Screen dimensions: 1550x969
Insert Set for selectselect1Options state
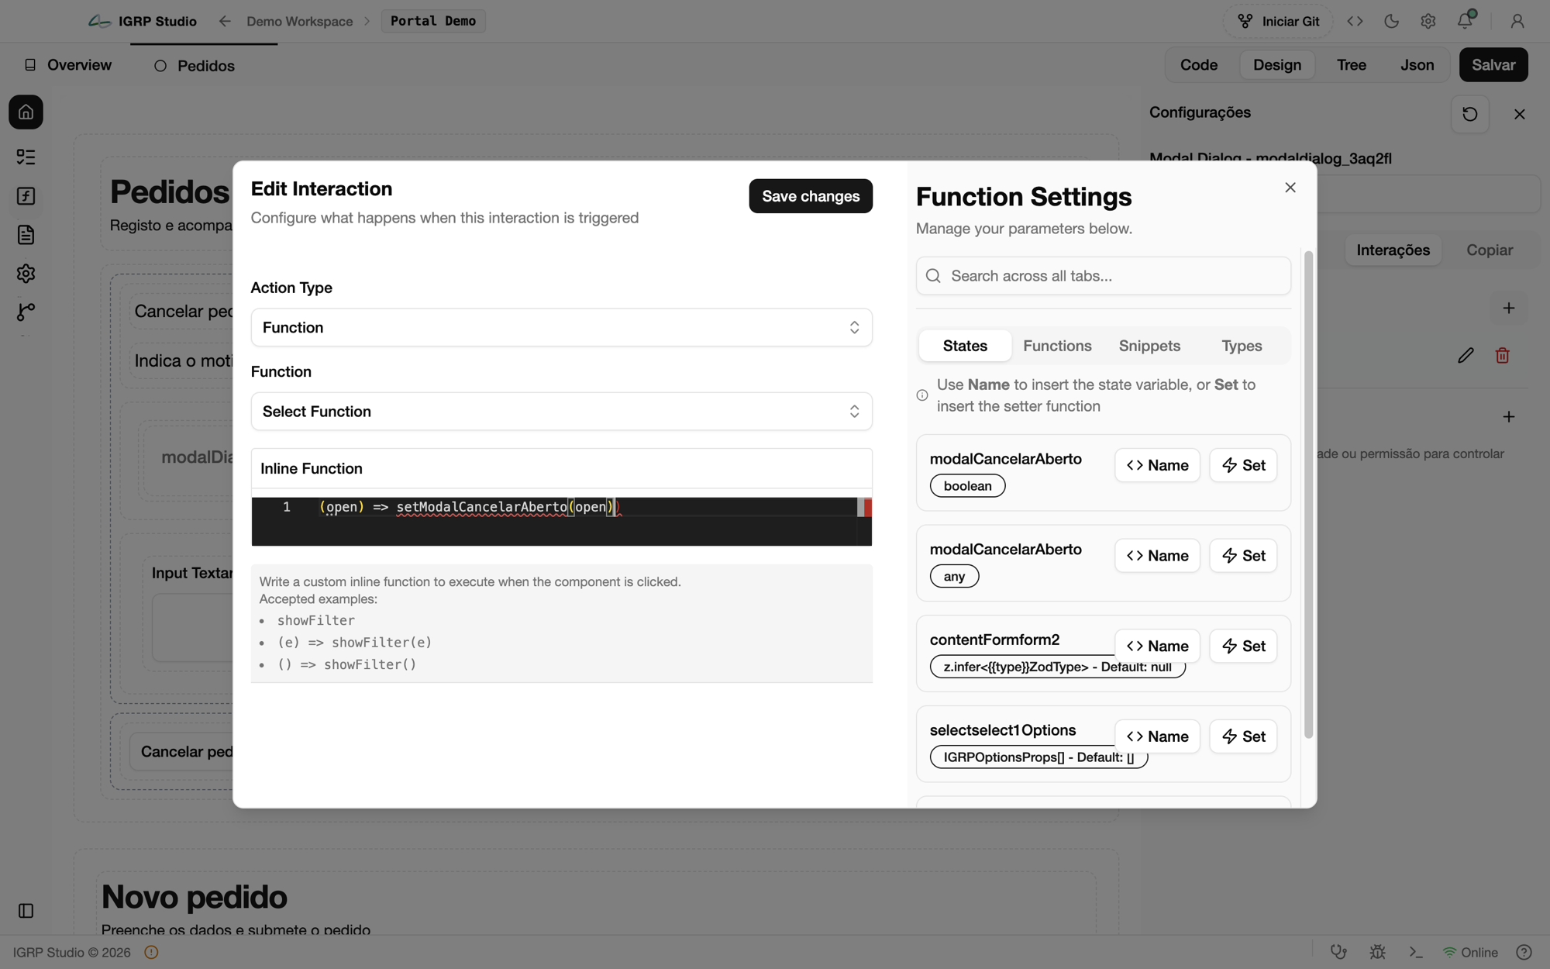[x=1243, y=736]
